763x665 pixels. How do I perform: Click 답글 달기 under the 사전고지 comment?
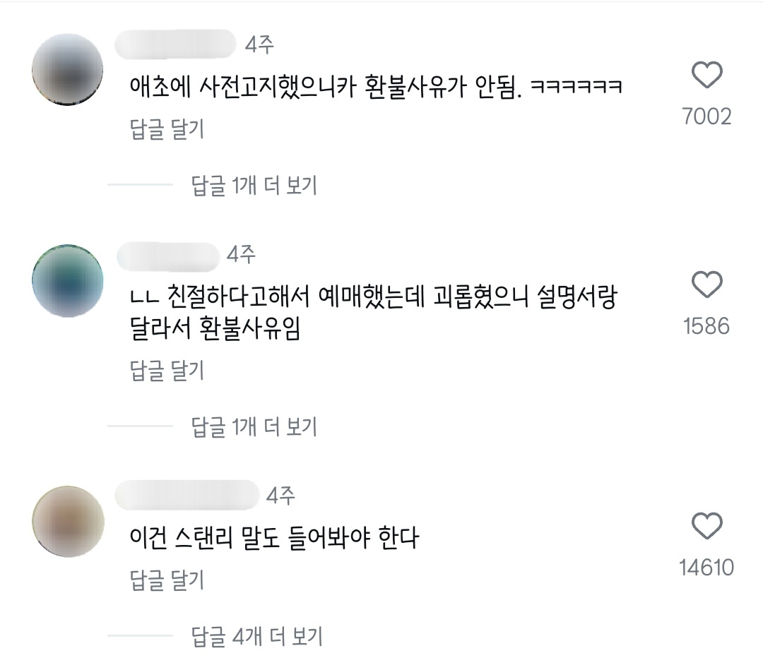pyautogui.click(x=167, y=129)
